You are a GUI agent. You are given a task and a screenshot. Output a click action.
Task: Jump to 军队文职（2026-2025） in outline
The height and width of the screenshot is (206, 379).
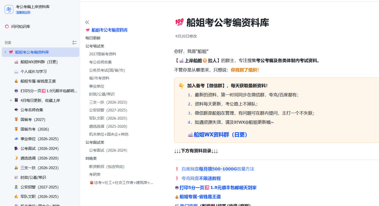click(x=108, y=118)
